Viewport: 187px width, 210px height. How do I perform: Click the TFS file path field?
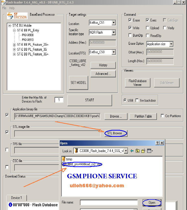[x=37, y=150]
